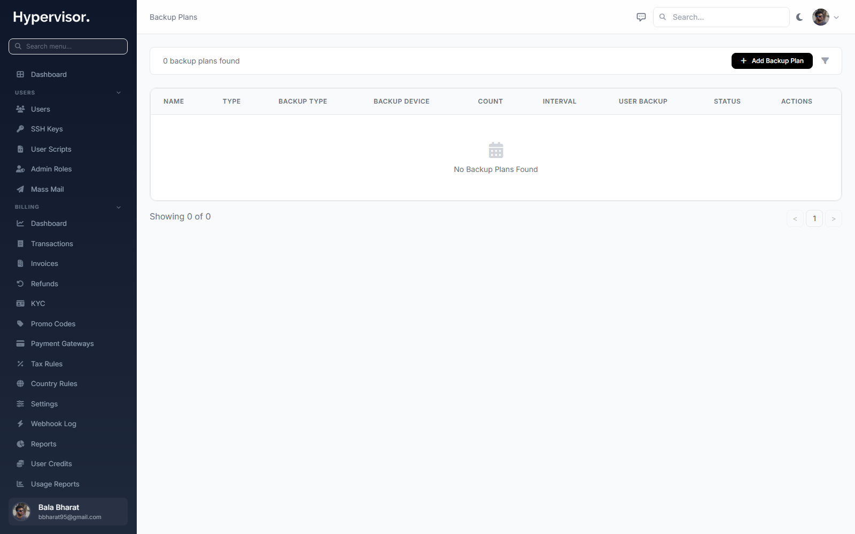
Task: Toggle dark mode with the moon icon
Action: (799, 17)
